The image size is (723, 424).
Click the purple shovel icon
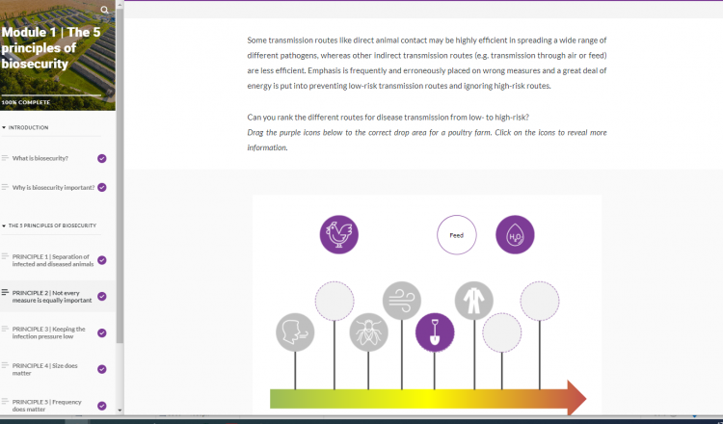coord(434,332)
